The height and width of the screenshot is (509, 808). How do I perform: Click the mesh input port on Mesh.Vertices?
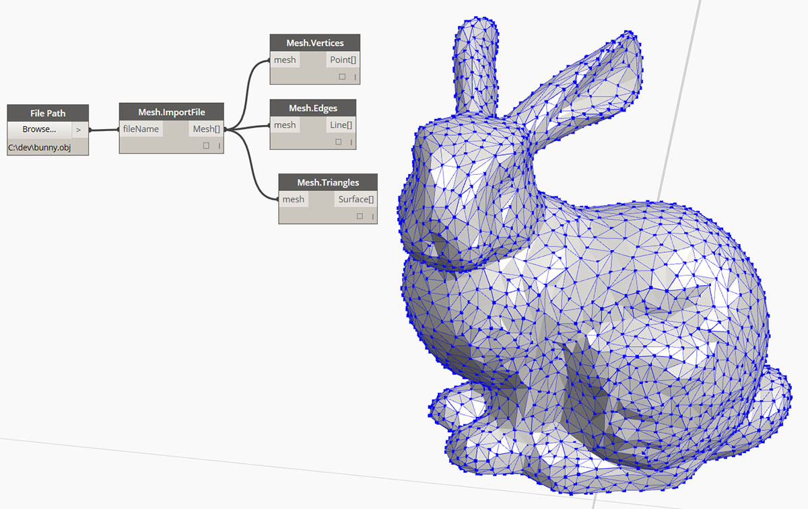click(285, 59)
